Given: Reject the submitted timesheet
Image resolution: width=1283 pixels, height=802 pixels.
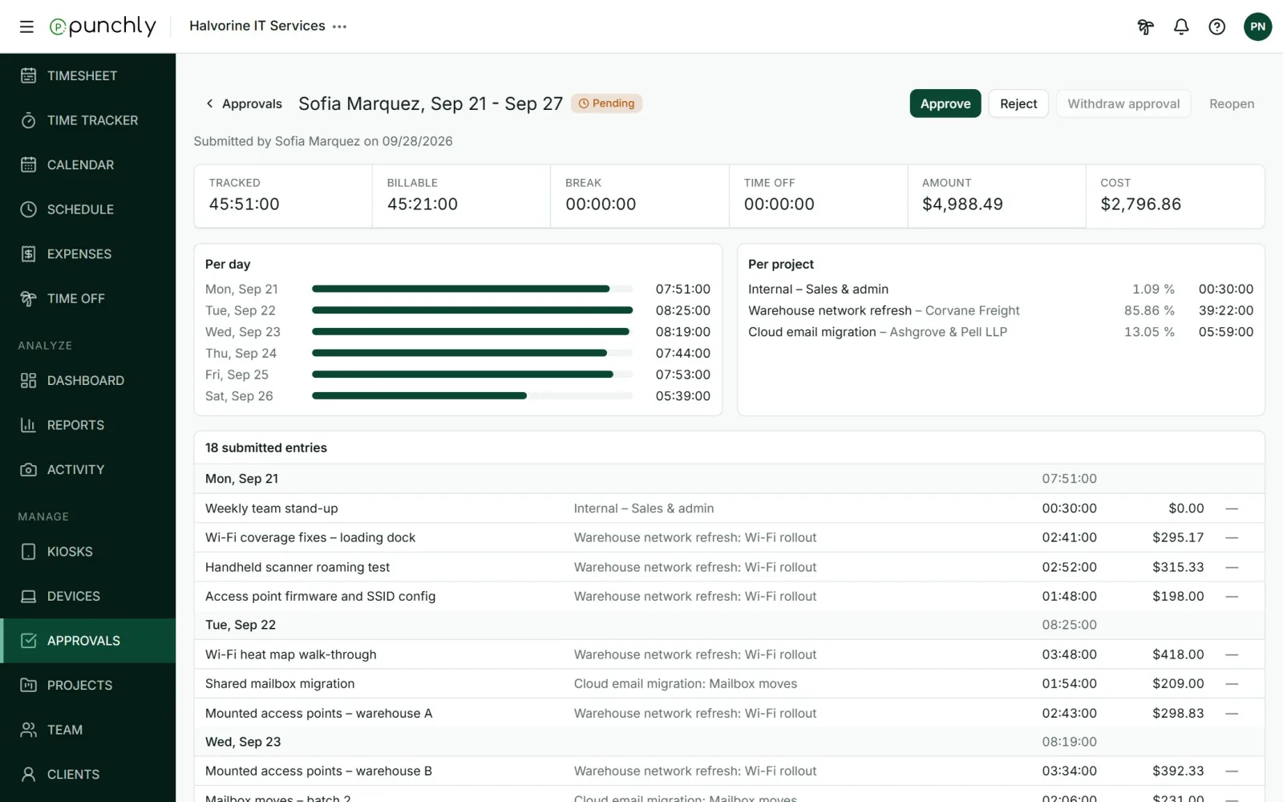Looking at the screenshot, I should click(x=1018, y=103).
